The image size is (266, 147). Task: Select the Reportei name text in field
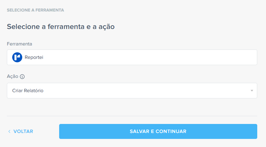click(34, 57)
